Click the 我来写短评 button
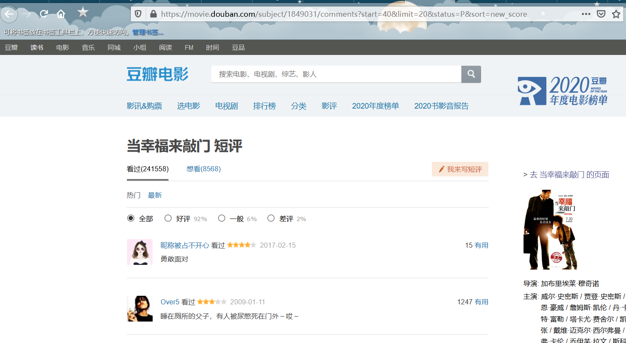The image size is (626, 343). [460, 170]
